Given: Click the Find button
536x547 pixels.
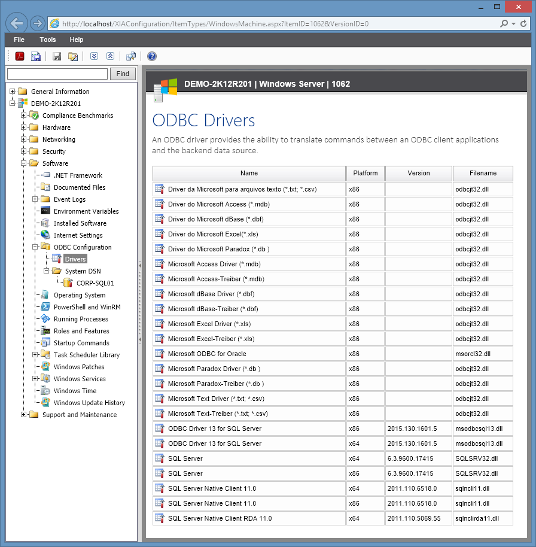Looking at the screenshot, I should click(x=123, y=74).
